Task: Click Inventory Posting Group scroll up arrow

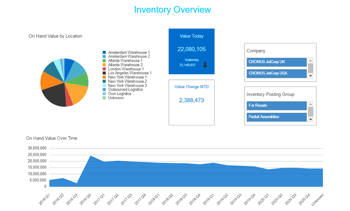Action: pyautogui.click(x=310, y=104)
